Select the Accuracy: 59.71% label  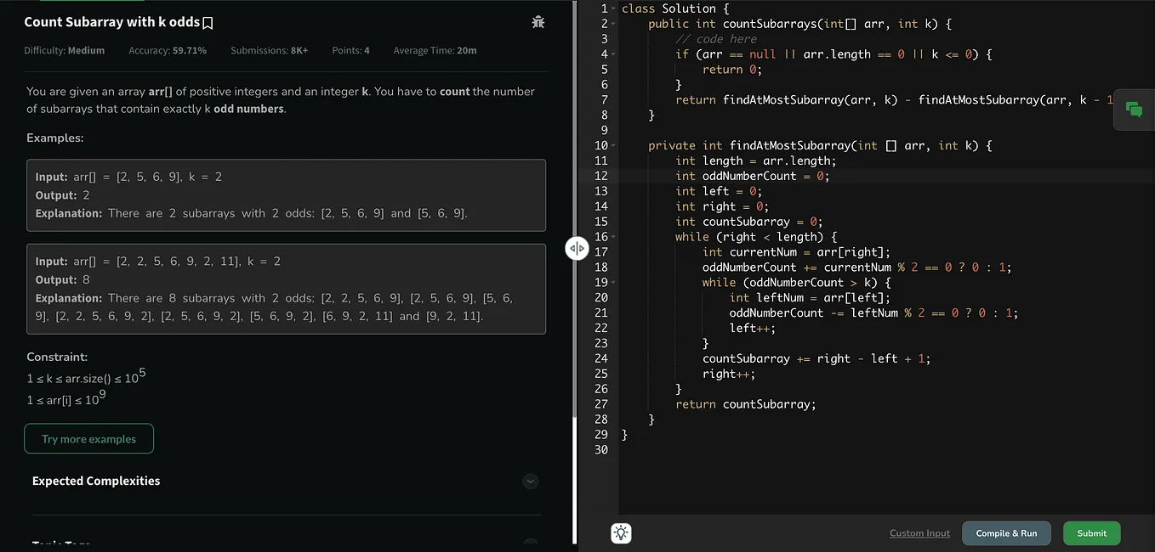168,51
